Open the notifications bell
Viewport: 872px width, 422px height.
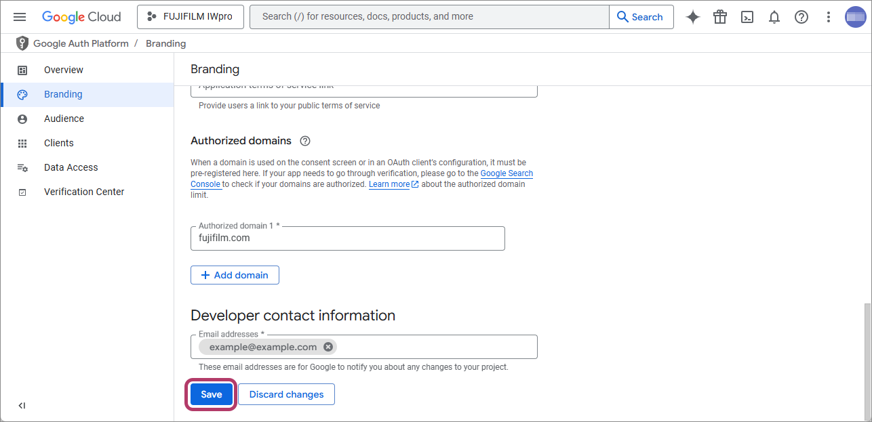tap(774, 17)
